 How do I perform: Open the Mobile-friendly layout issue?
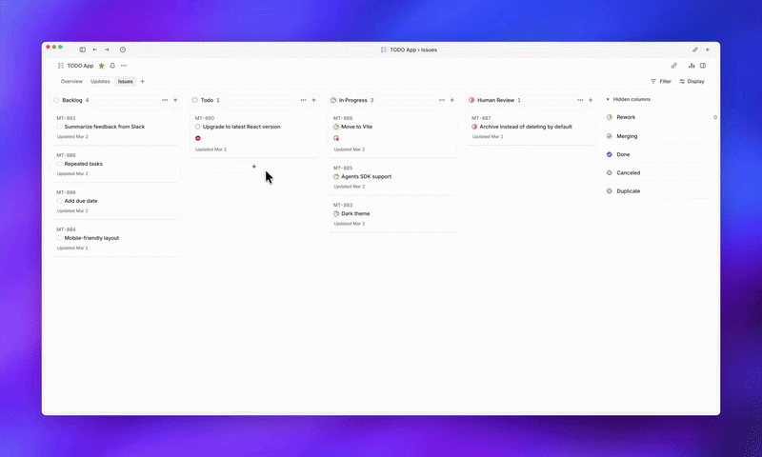coord(116,238)
